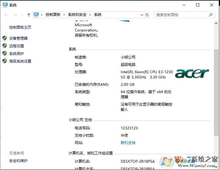Expand the chevron before 控制面板
The image size is (220, 170).
point(42,15)
